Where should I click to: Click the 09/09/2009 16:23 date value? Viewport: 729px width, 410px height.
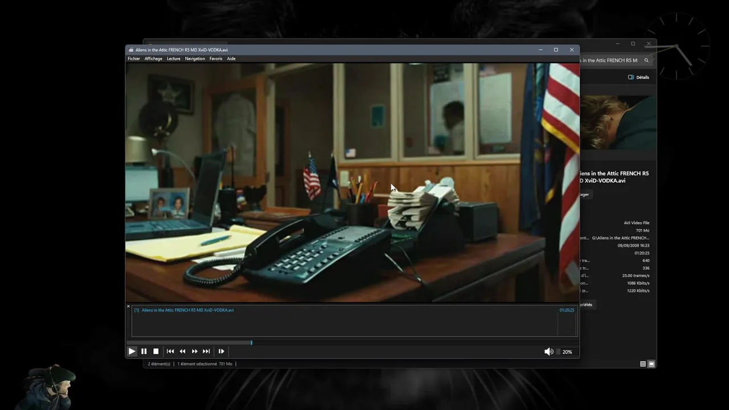point(633,245)
